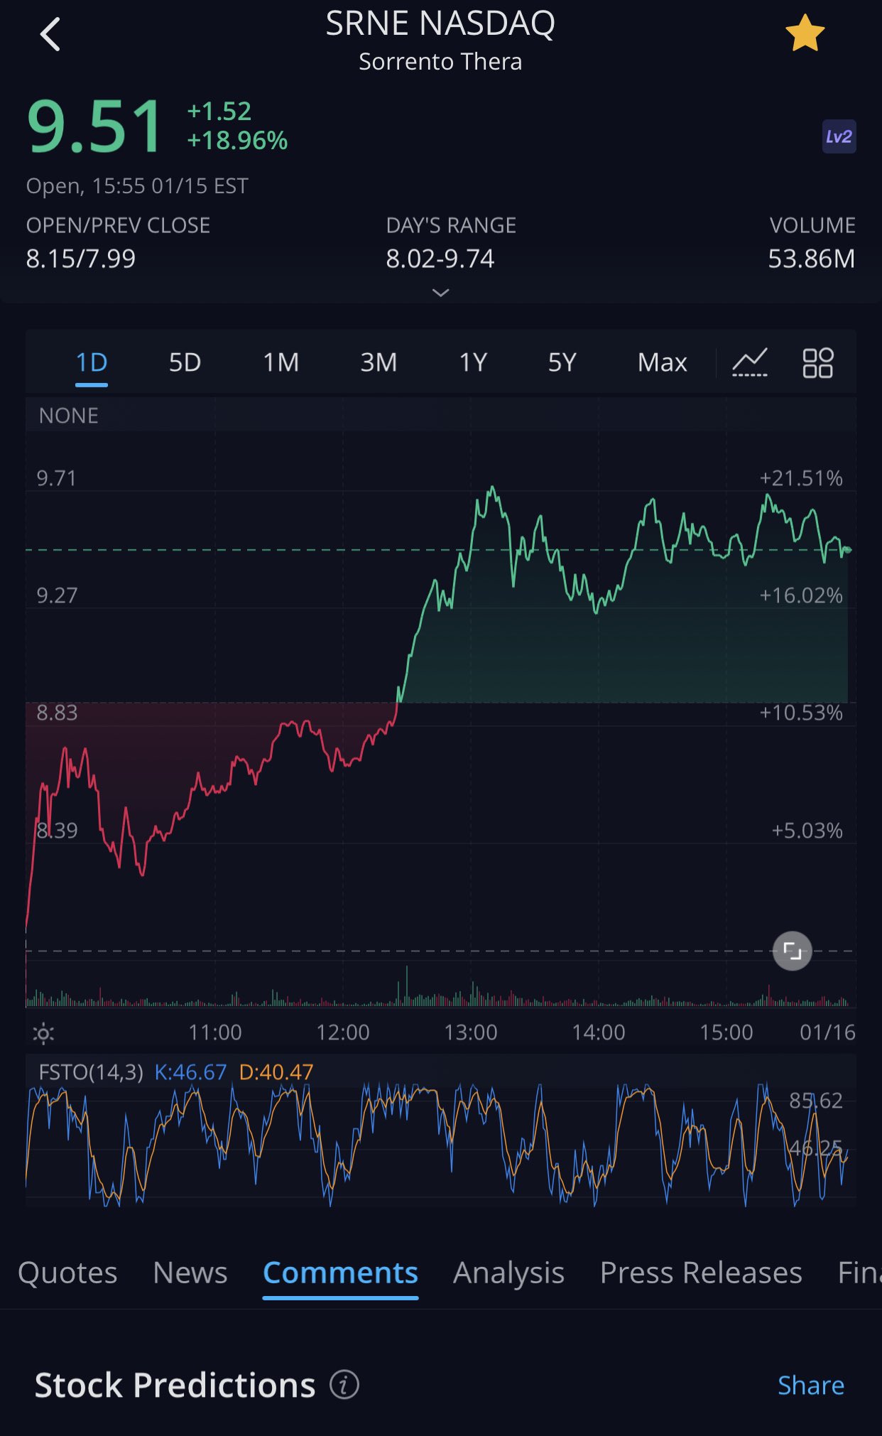Go back using the left arrow

50,34
